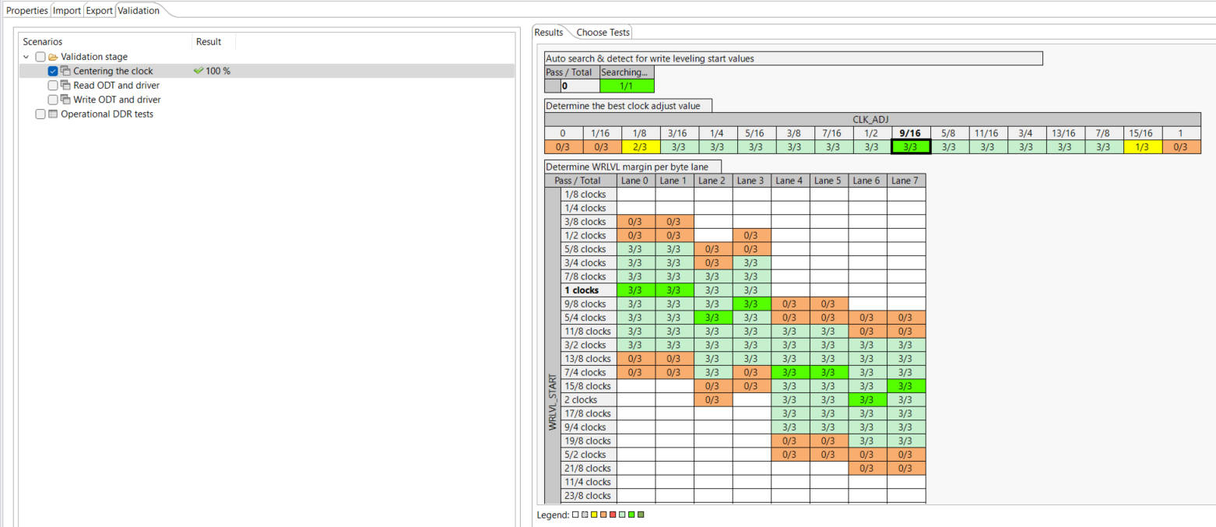The width and height of the screenshot is (1216, 527).
Task: Switch to the Choose Tests tab
Action: coord(603,32)
